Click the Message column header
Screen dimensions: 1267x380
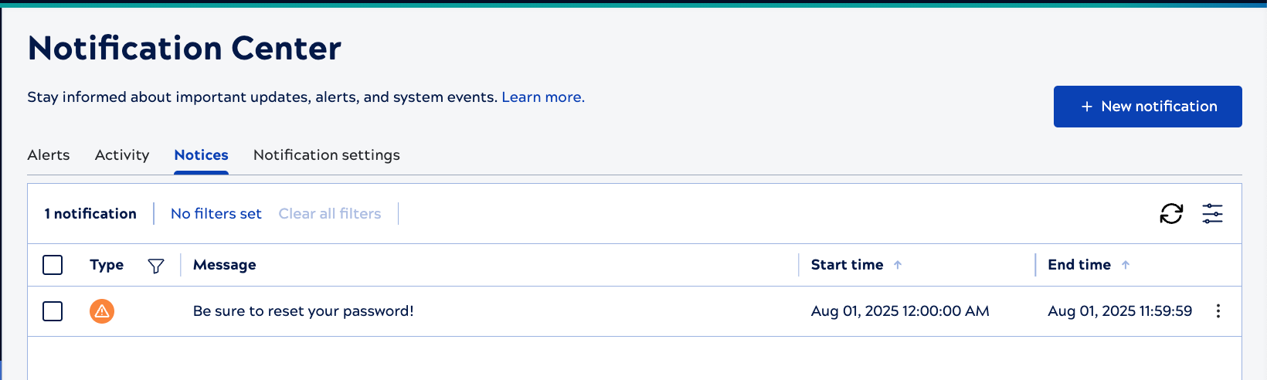[x=225, y=265]
